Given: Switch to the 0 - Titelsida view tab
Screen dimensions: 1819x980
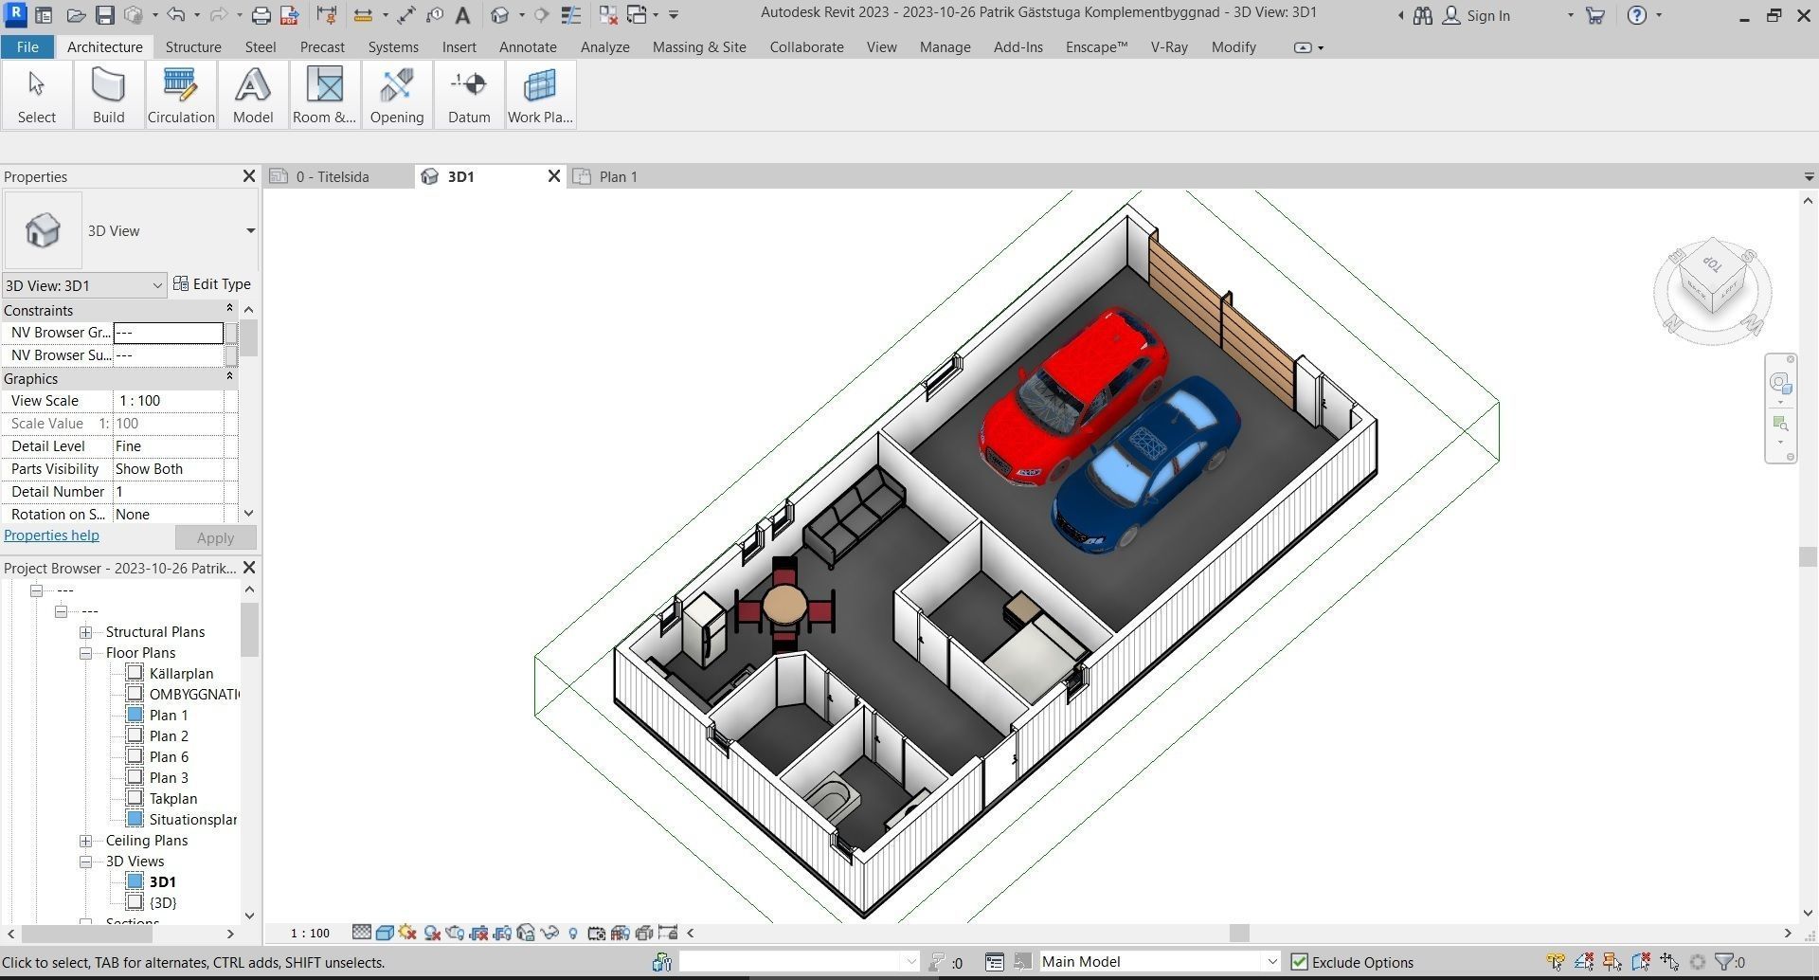Looking at the screenshot, I should point(332,176).
